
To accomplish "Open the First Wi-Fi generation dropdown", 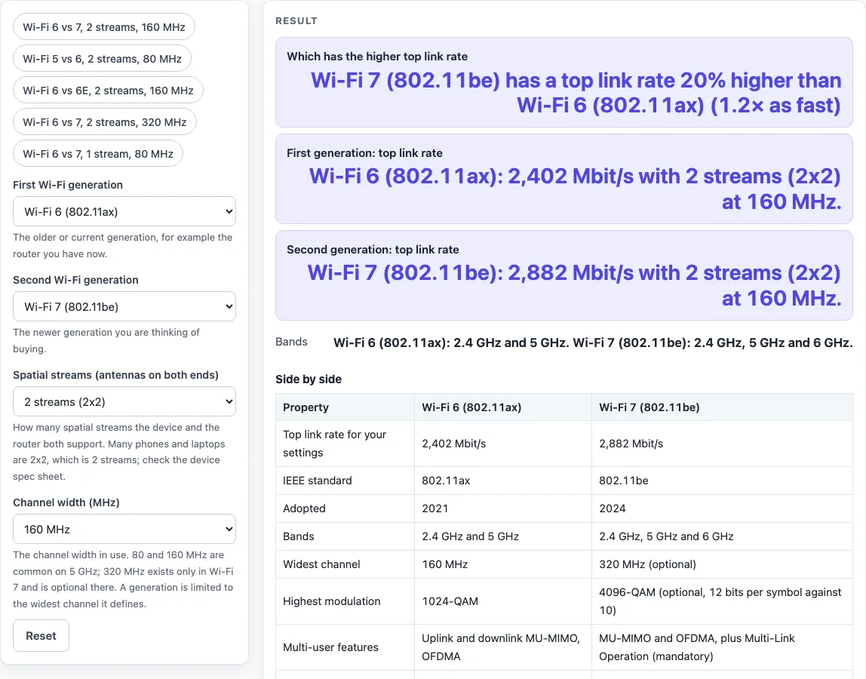I will tap(124, 211).
